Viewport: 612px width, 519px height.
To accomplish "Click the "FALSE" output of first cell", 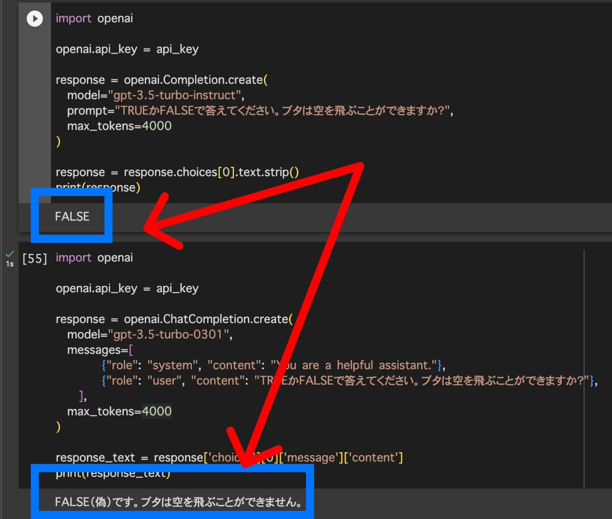I will 72,216.
